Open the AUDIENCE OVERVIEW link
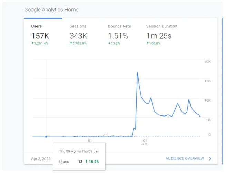The image size is (244, 177). pos(185,158)
